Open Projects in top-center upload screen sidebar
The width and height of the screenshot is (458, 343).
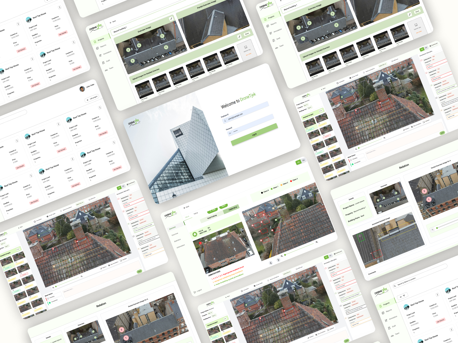(x=100, y=40)
